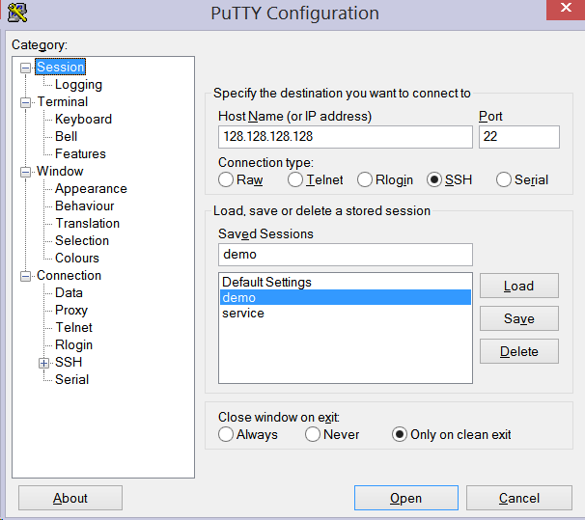Open the Appearance category
This screenshot has height=520, width=585.
(91, 189)
